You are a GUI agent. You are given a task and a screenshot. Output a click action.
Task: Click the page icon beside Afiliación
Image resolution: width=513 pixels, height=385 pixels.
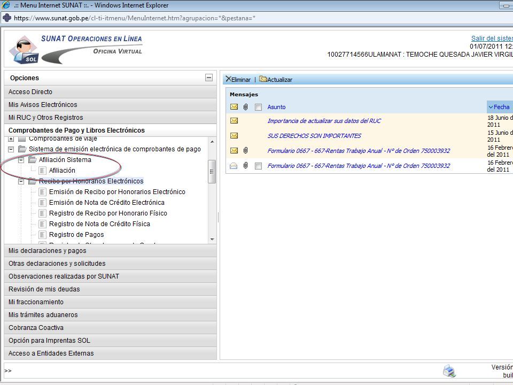pyautogui.click(x=42, y=171)
